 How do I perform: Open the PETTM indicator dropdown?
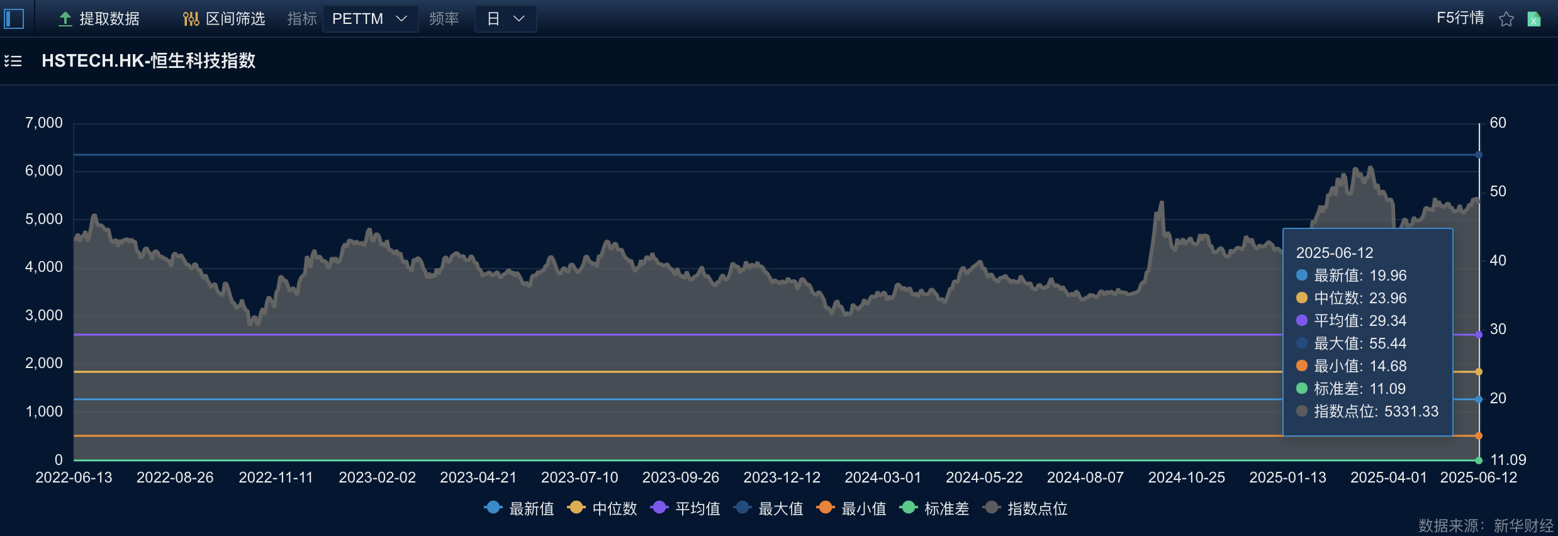(x=369, y=19)
